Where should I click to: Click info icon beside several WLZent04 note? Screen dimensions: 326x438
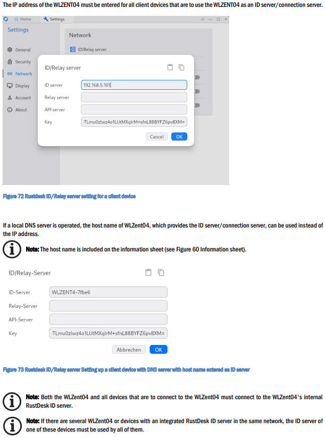coord(12,426)
